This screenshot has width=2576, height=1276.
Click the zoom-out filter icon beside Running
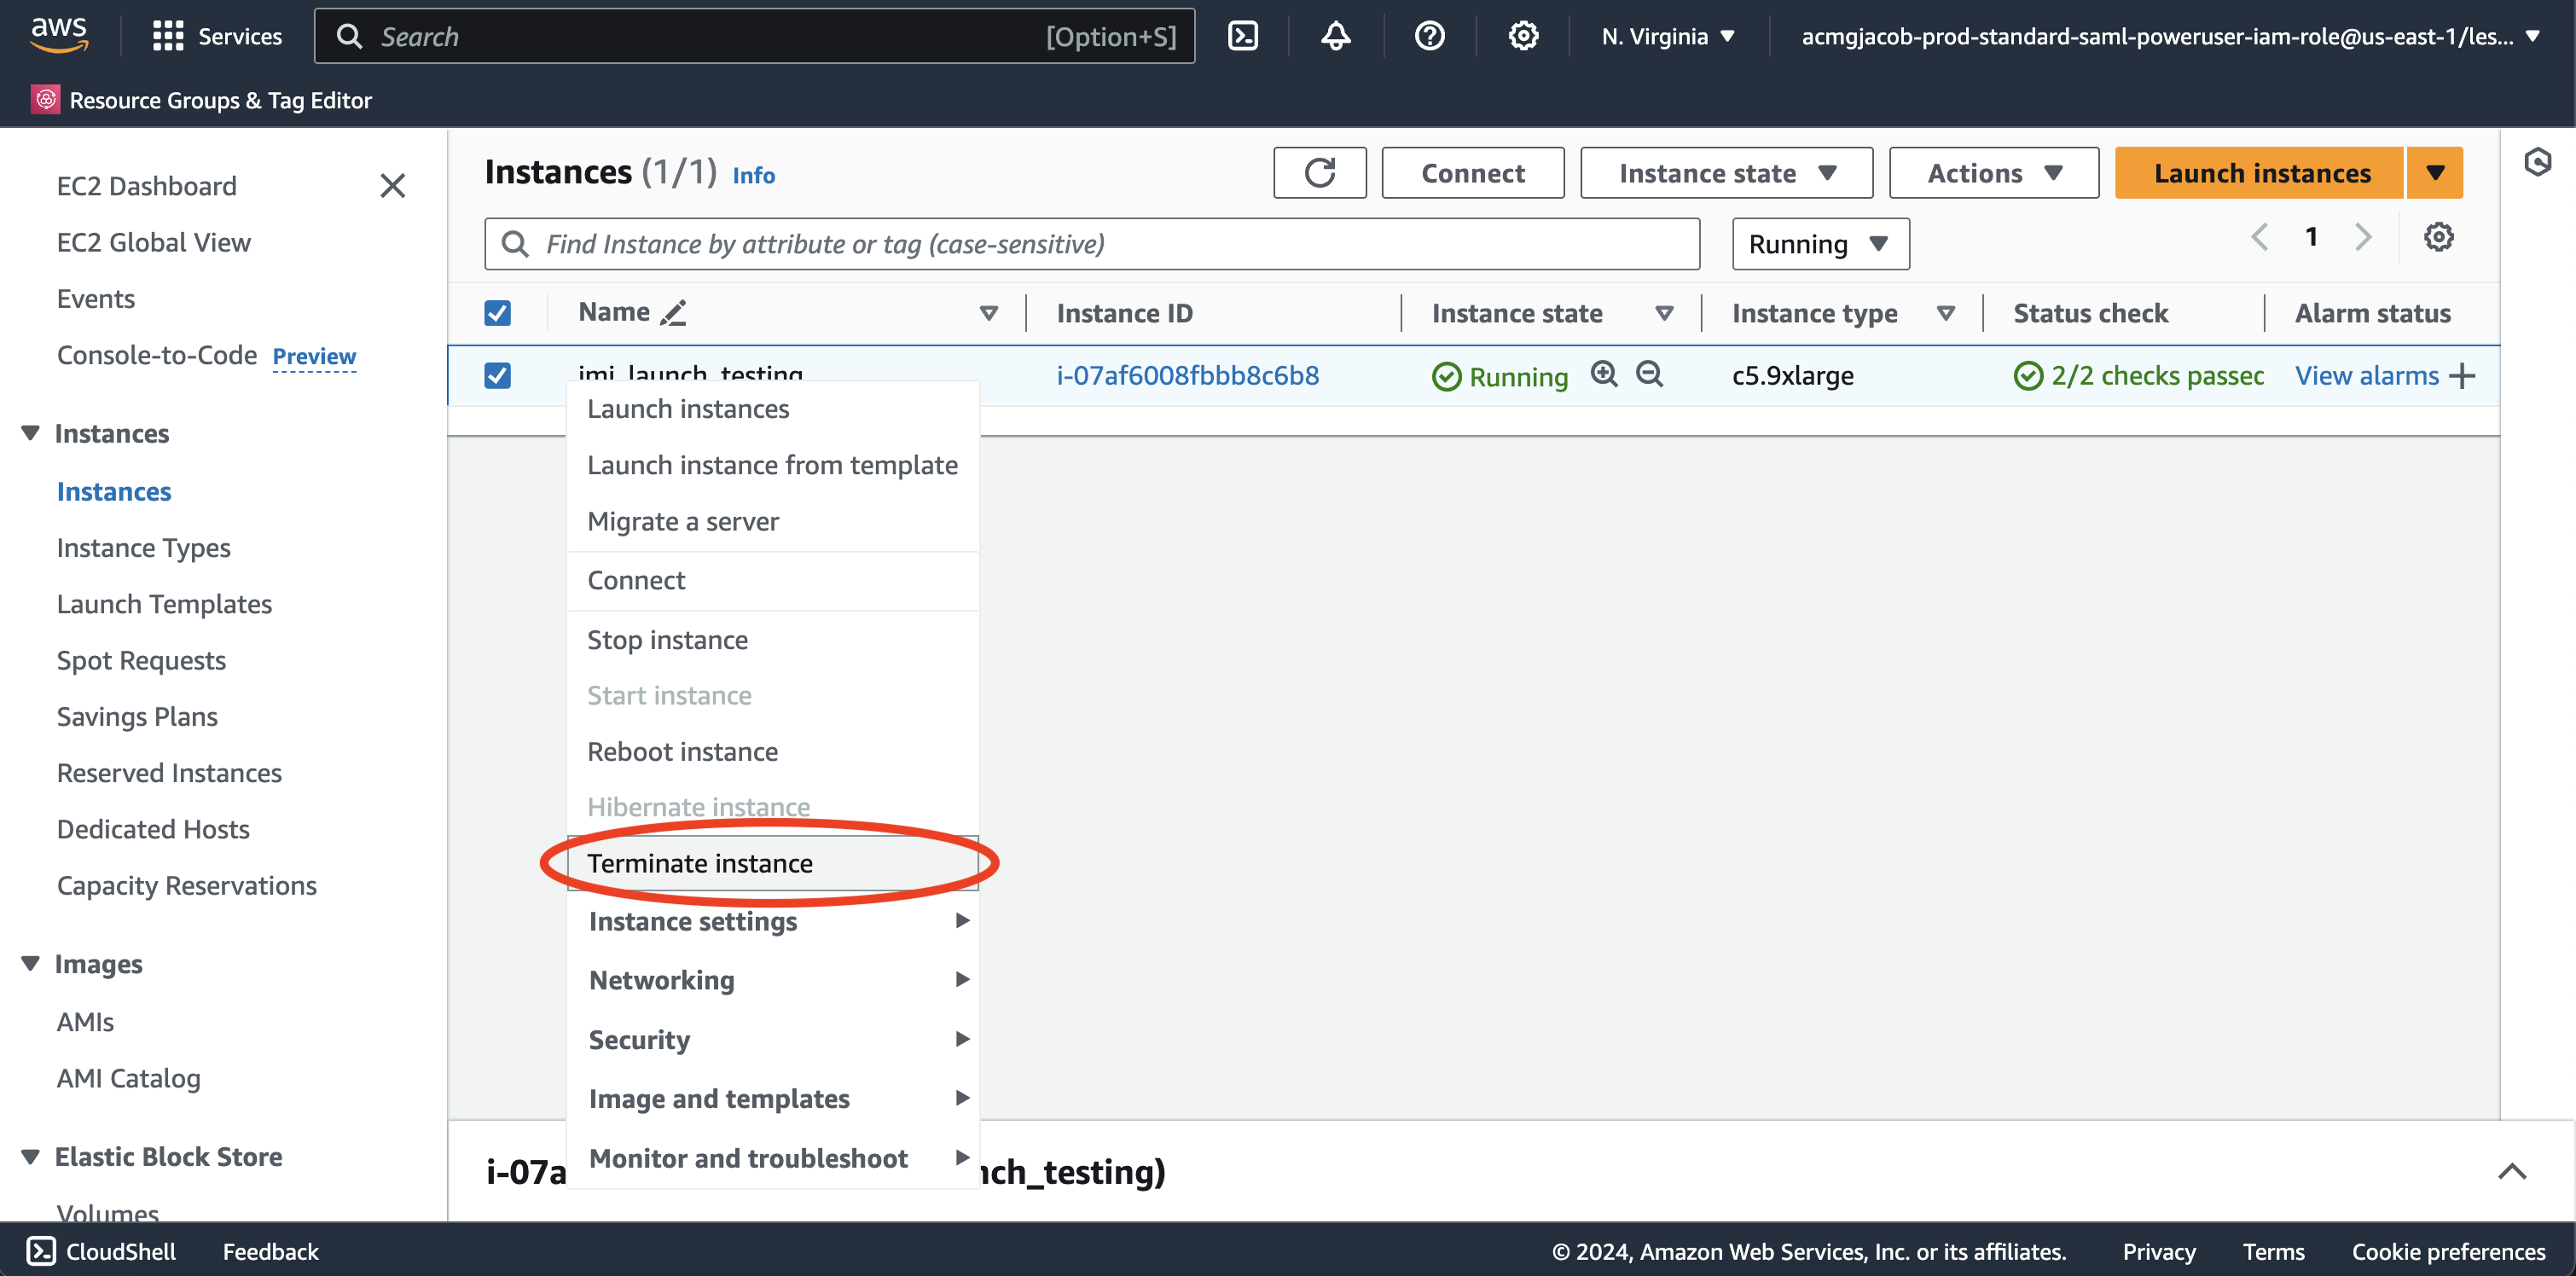click(1649, 375)
